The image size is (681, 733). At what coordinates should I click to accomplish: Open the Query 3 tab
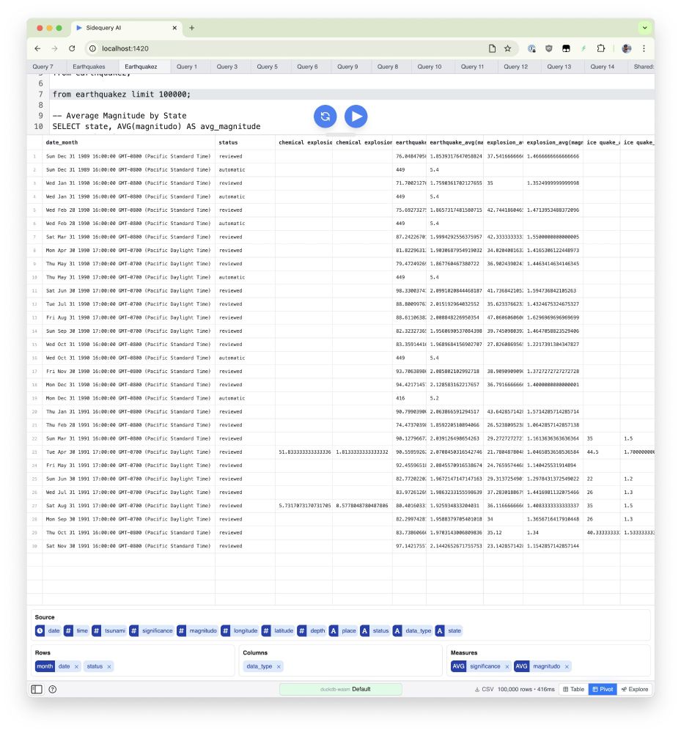(227, 67)
